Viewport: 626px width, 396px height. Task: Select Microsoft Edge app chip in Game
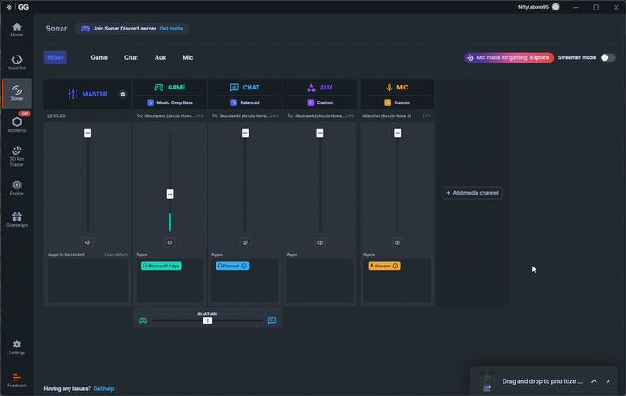tap(161, 266)
